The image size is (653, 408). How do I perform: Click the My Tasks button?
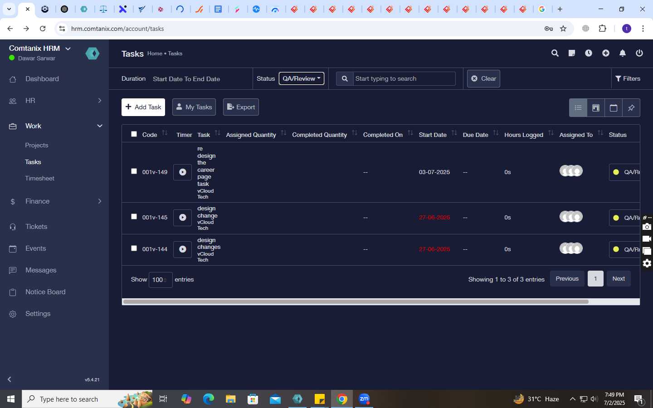194,107
